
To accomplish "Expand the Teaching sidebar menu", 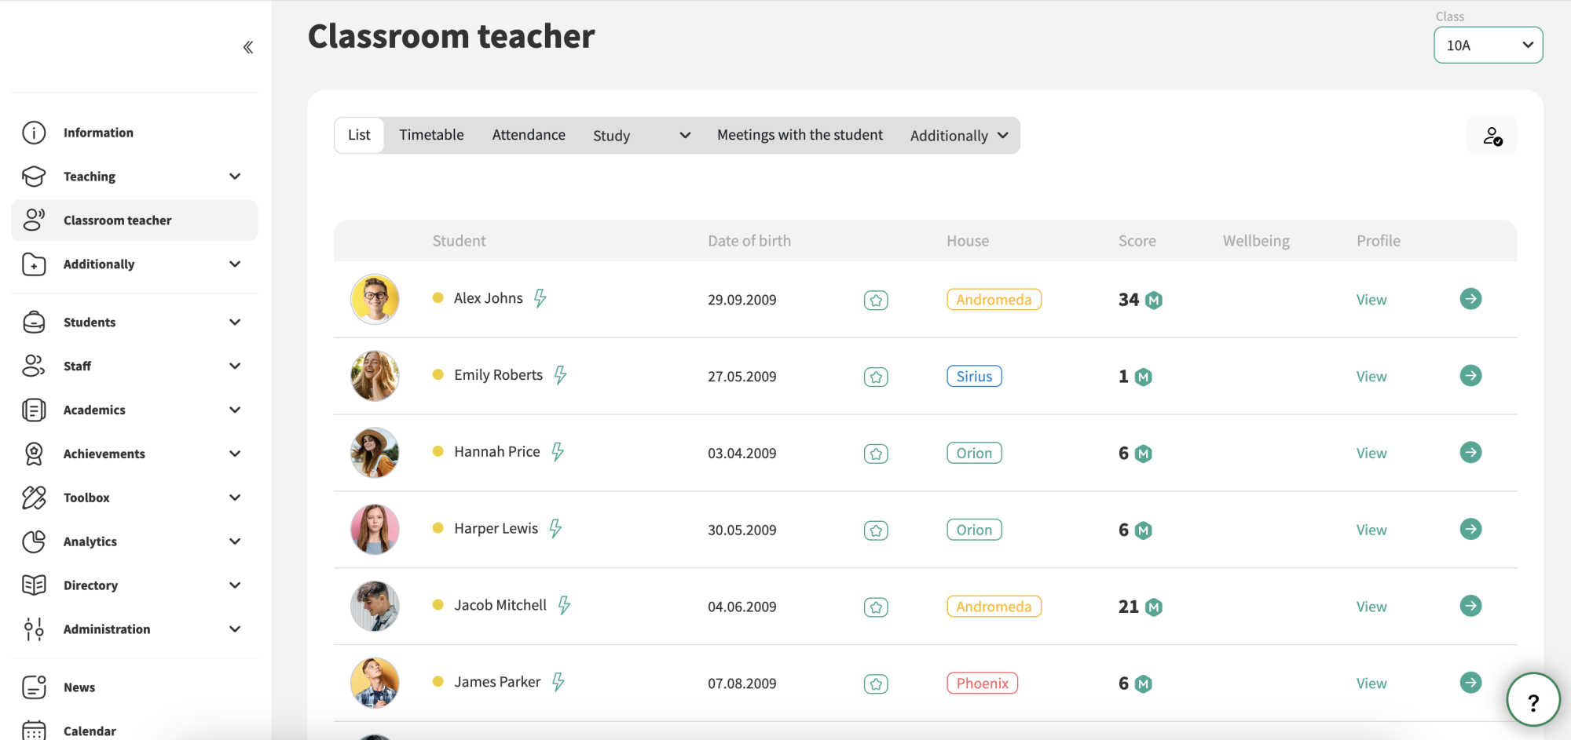I will coord(134,177).
